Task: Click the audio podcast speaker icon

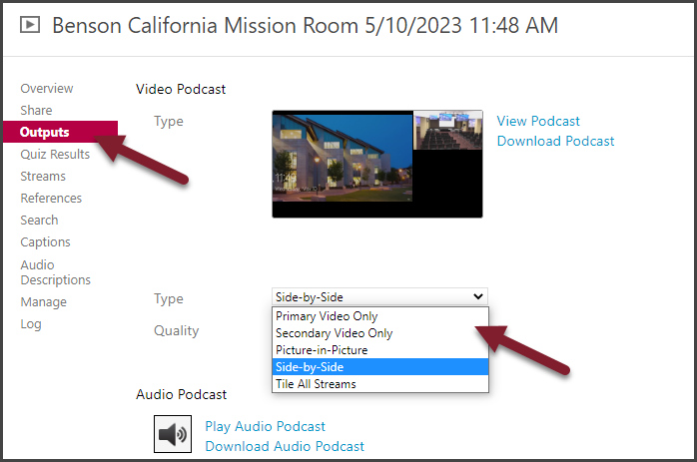Action: pos(172,434)
